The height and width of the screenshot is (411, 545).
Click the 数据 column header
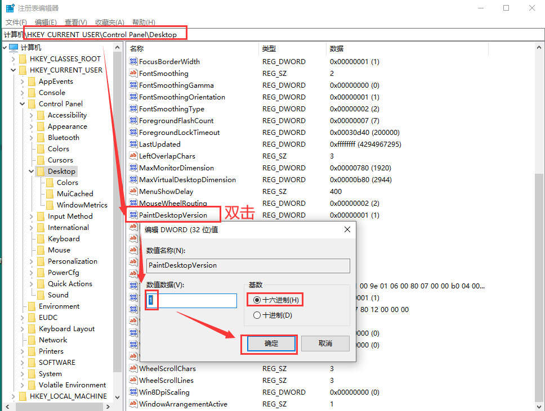point(407,48)
